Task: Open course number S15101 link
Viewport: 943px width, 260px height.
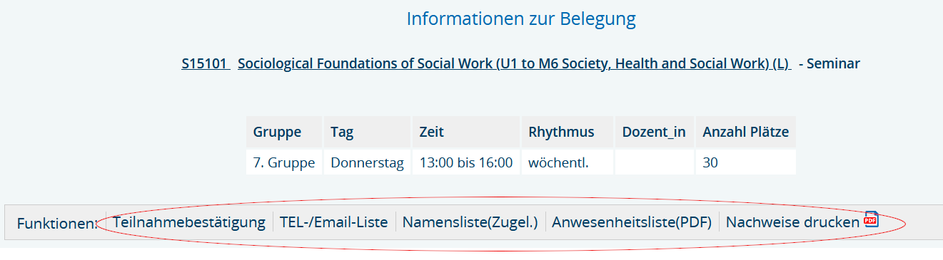Action: point(203,63)
